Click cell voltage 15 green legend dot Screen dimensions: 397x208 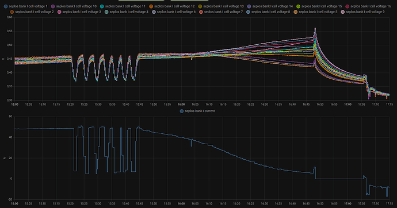(298, 6)
